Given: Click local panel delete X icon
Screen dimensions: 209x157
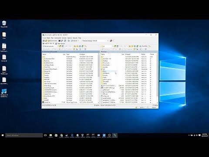Looking at the screenshot, I should (59, 49).
